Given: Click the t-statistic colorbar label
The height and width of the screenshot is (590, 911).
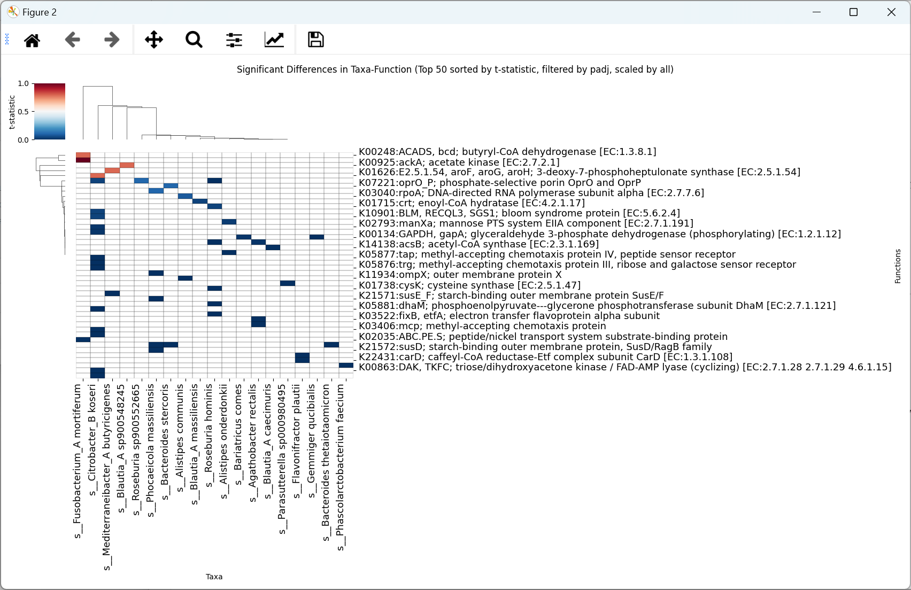Looking at the screenshot, I should point(12,112).
